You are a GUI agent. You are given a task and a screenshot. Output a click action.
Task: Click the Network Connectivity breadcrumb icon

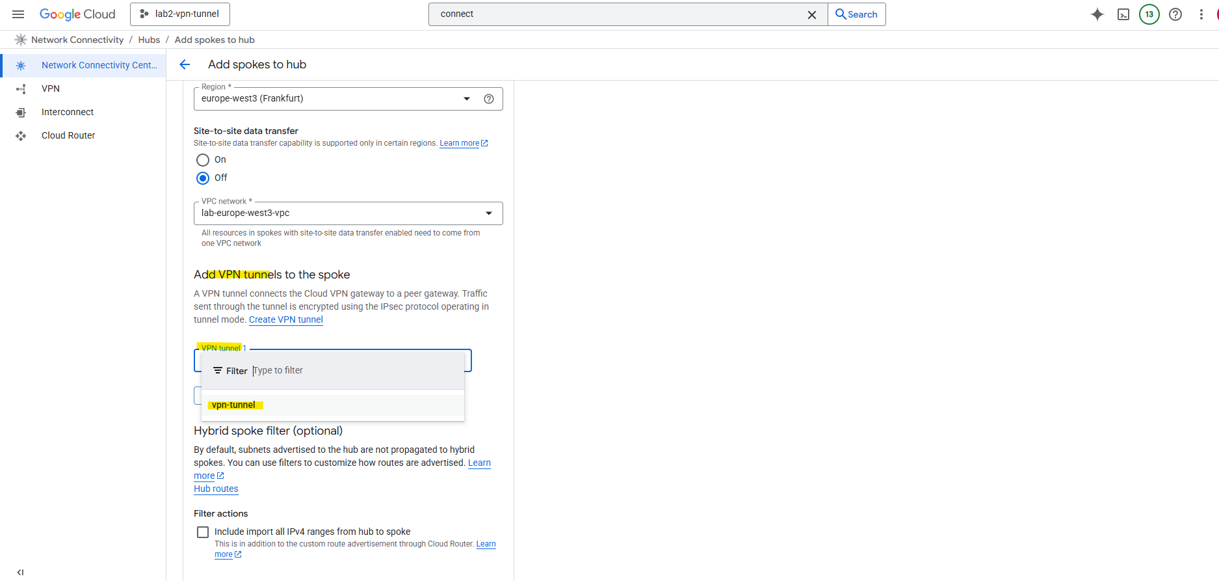pos(21,40)
